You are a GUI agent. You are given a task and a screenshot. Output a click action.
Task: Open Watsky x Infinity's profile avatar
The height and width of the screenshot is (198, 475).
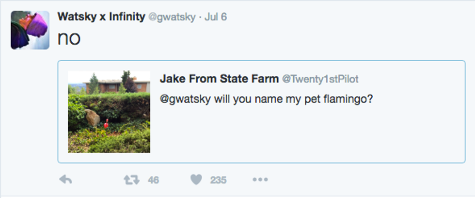30,30
